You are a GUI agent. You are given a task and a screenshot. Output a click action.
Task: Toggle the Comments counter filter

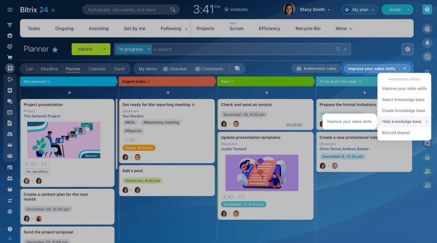[x=209, y=69]
